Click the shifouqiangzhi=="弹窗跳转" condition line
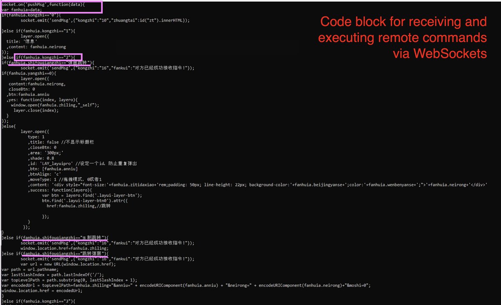501x305 pixels. (48, 63)
